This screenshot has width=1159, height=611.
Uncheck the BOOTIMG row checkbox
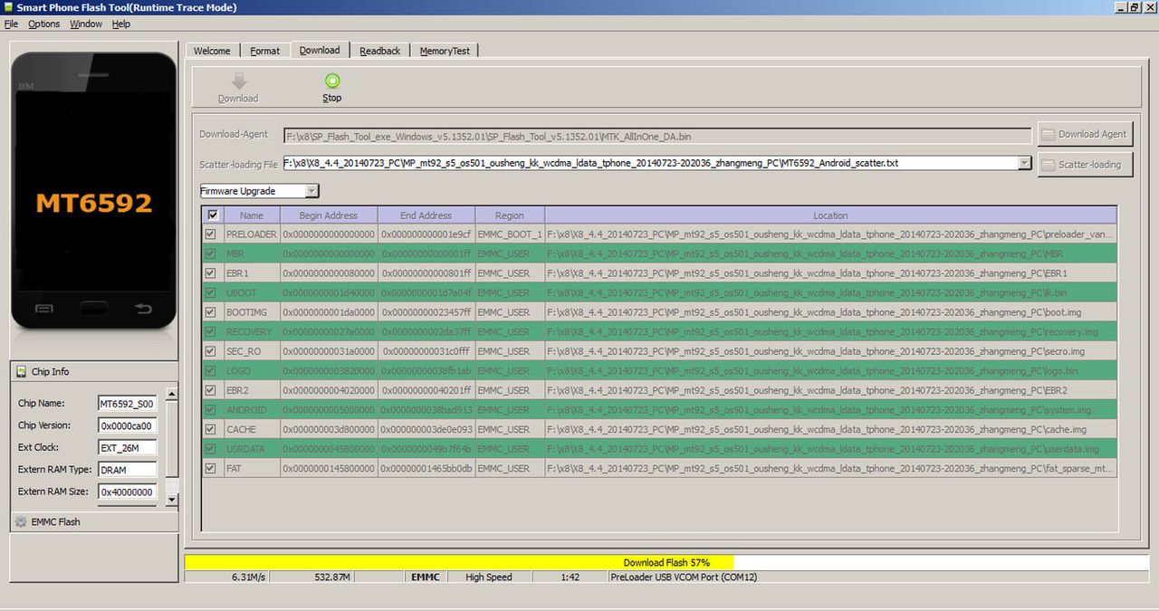point(211,312)
